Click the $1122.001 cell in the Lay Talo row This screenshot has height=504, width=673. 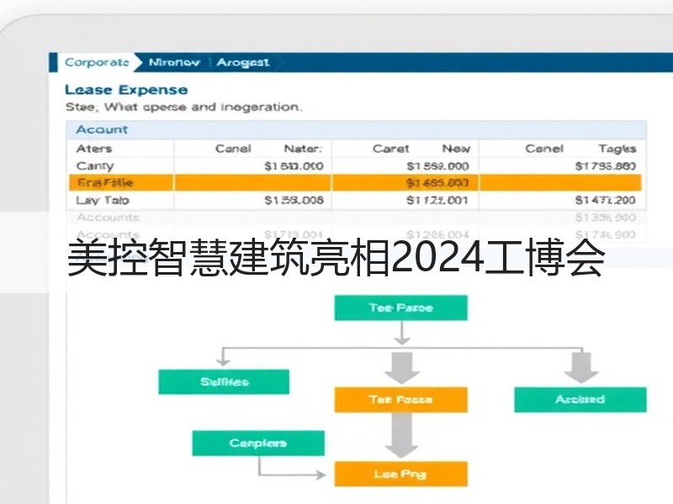point(437,200)
